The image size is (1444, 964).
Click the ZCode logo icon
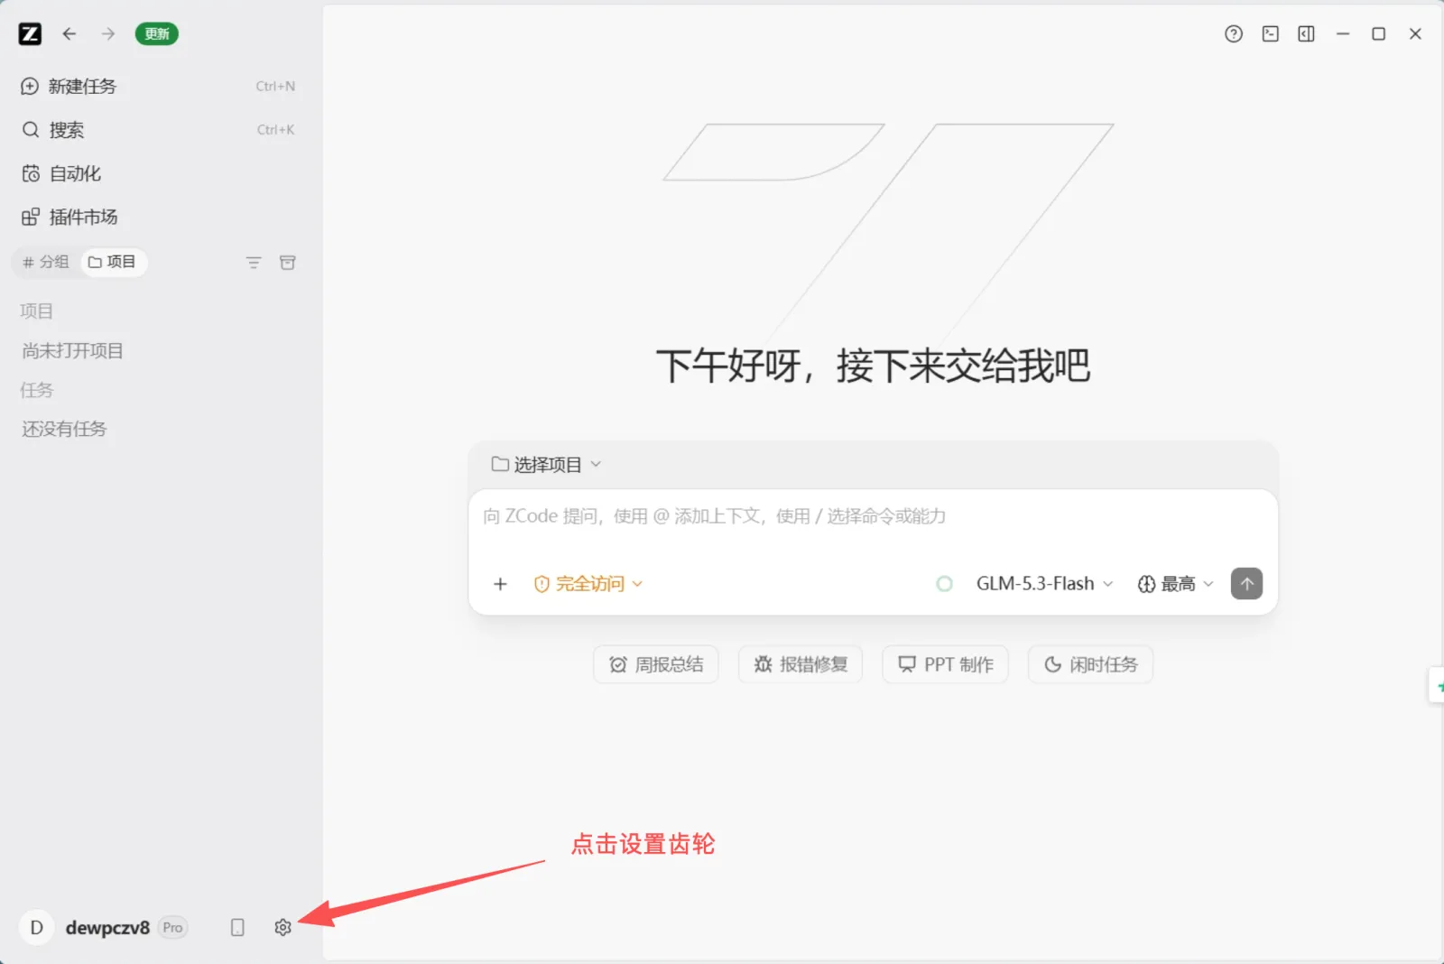[x=30, y=34]
